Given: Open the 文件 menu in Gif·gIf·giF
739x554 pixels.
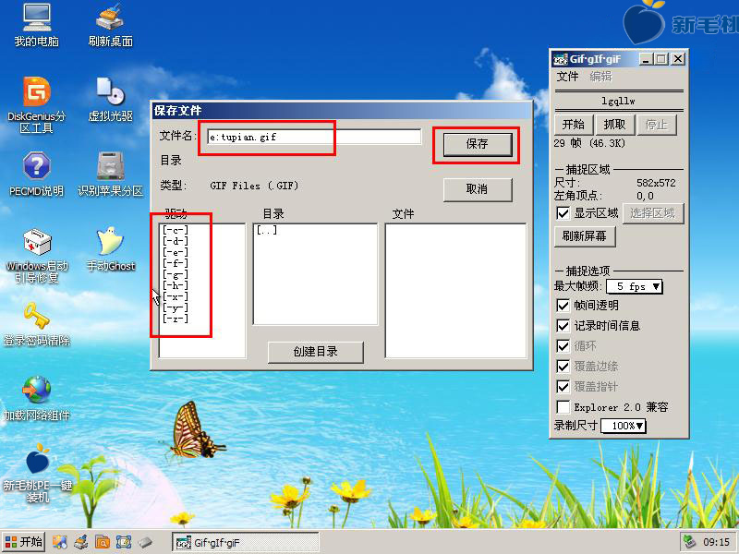Looking at the screenshot, I should point(567,77).
